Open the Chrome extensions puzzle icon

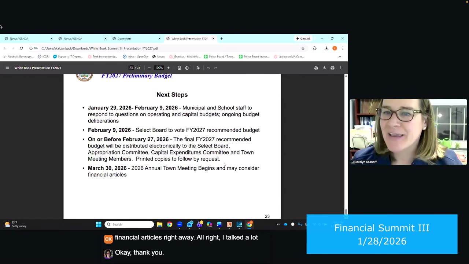click(314, 48)
